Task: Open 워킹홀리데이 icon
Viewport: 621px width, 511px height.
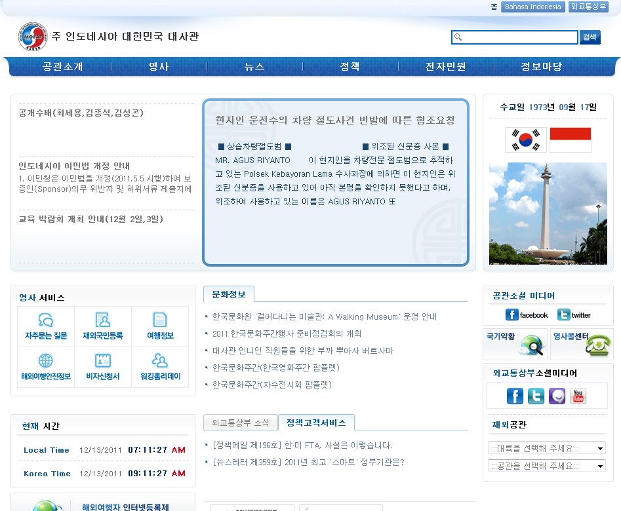Action: click(160, 367)
